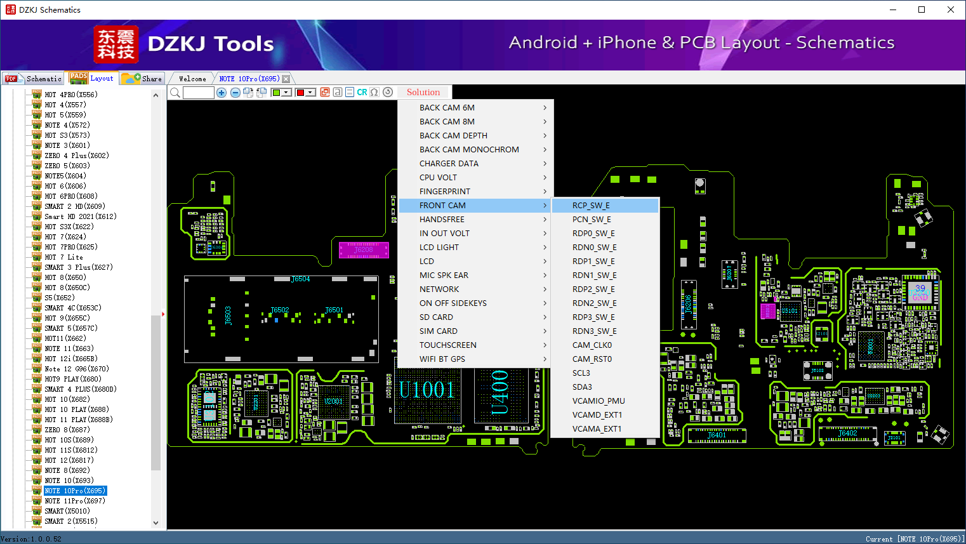The image size is (966, 544).
Task: Choose SDA3 from the submenu
Action: [x=605, y=387]
